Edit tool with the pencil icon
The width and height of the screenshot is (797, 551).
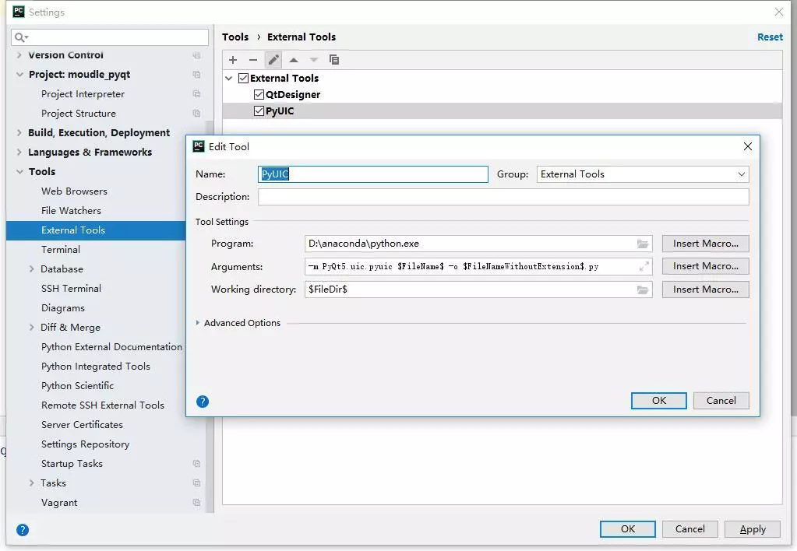274,59
